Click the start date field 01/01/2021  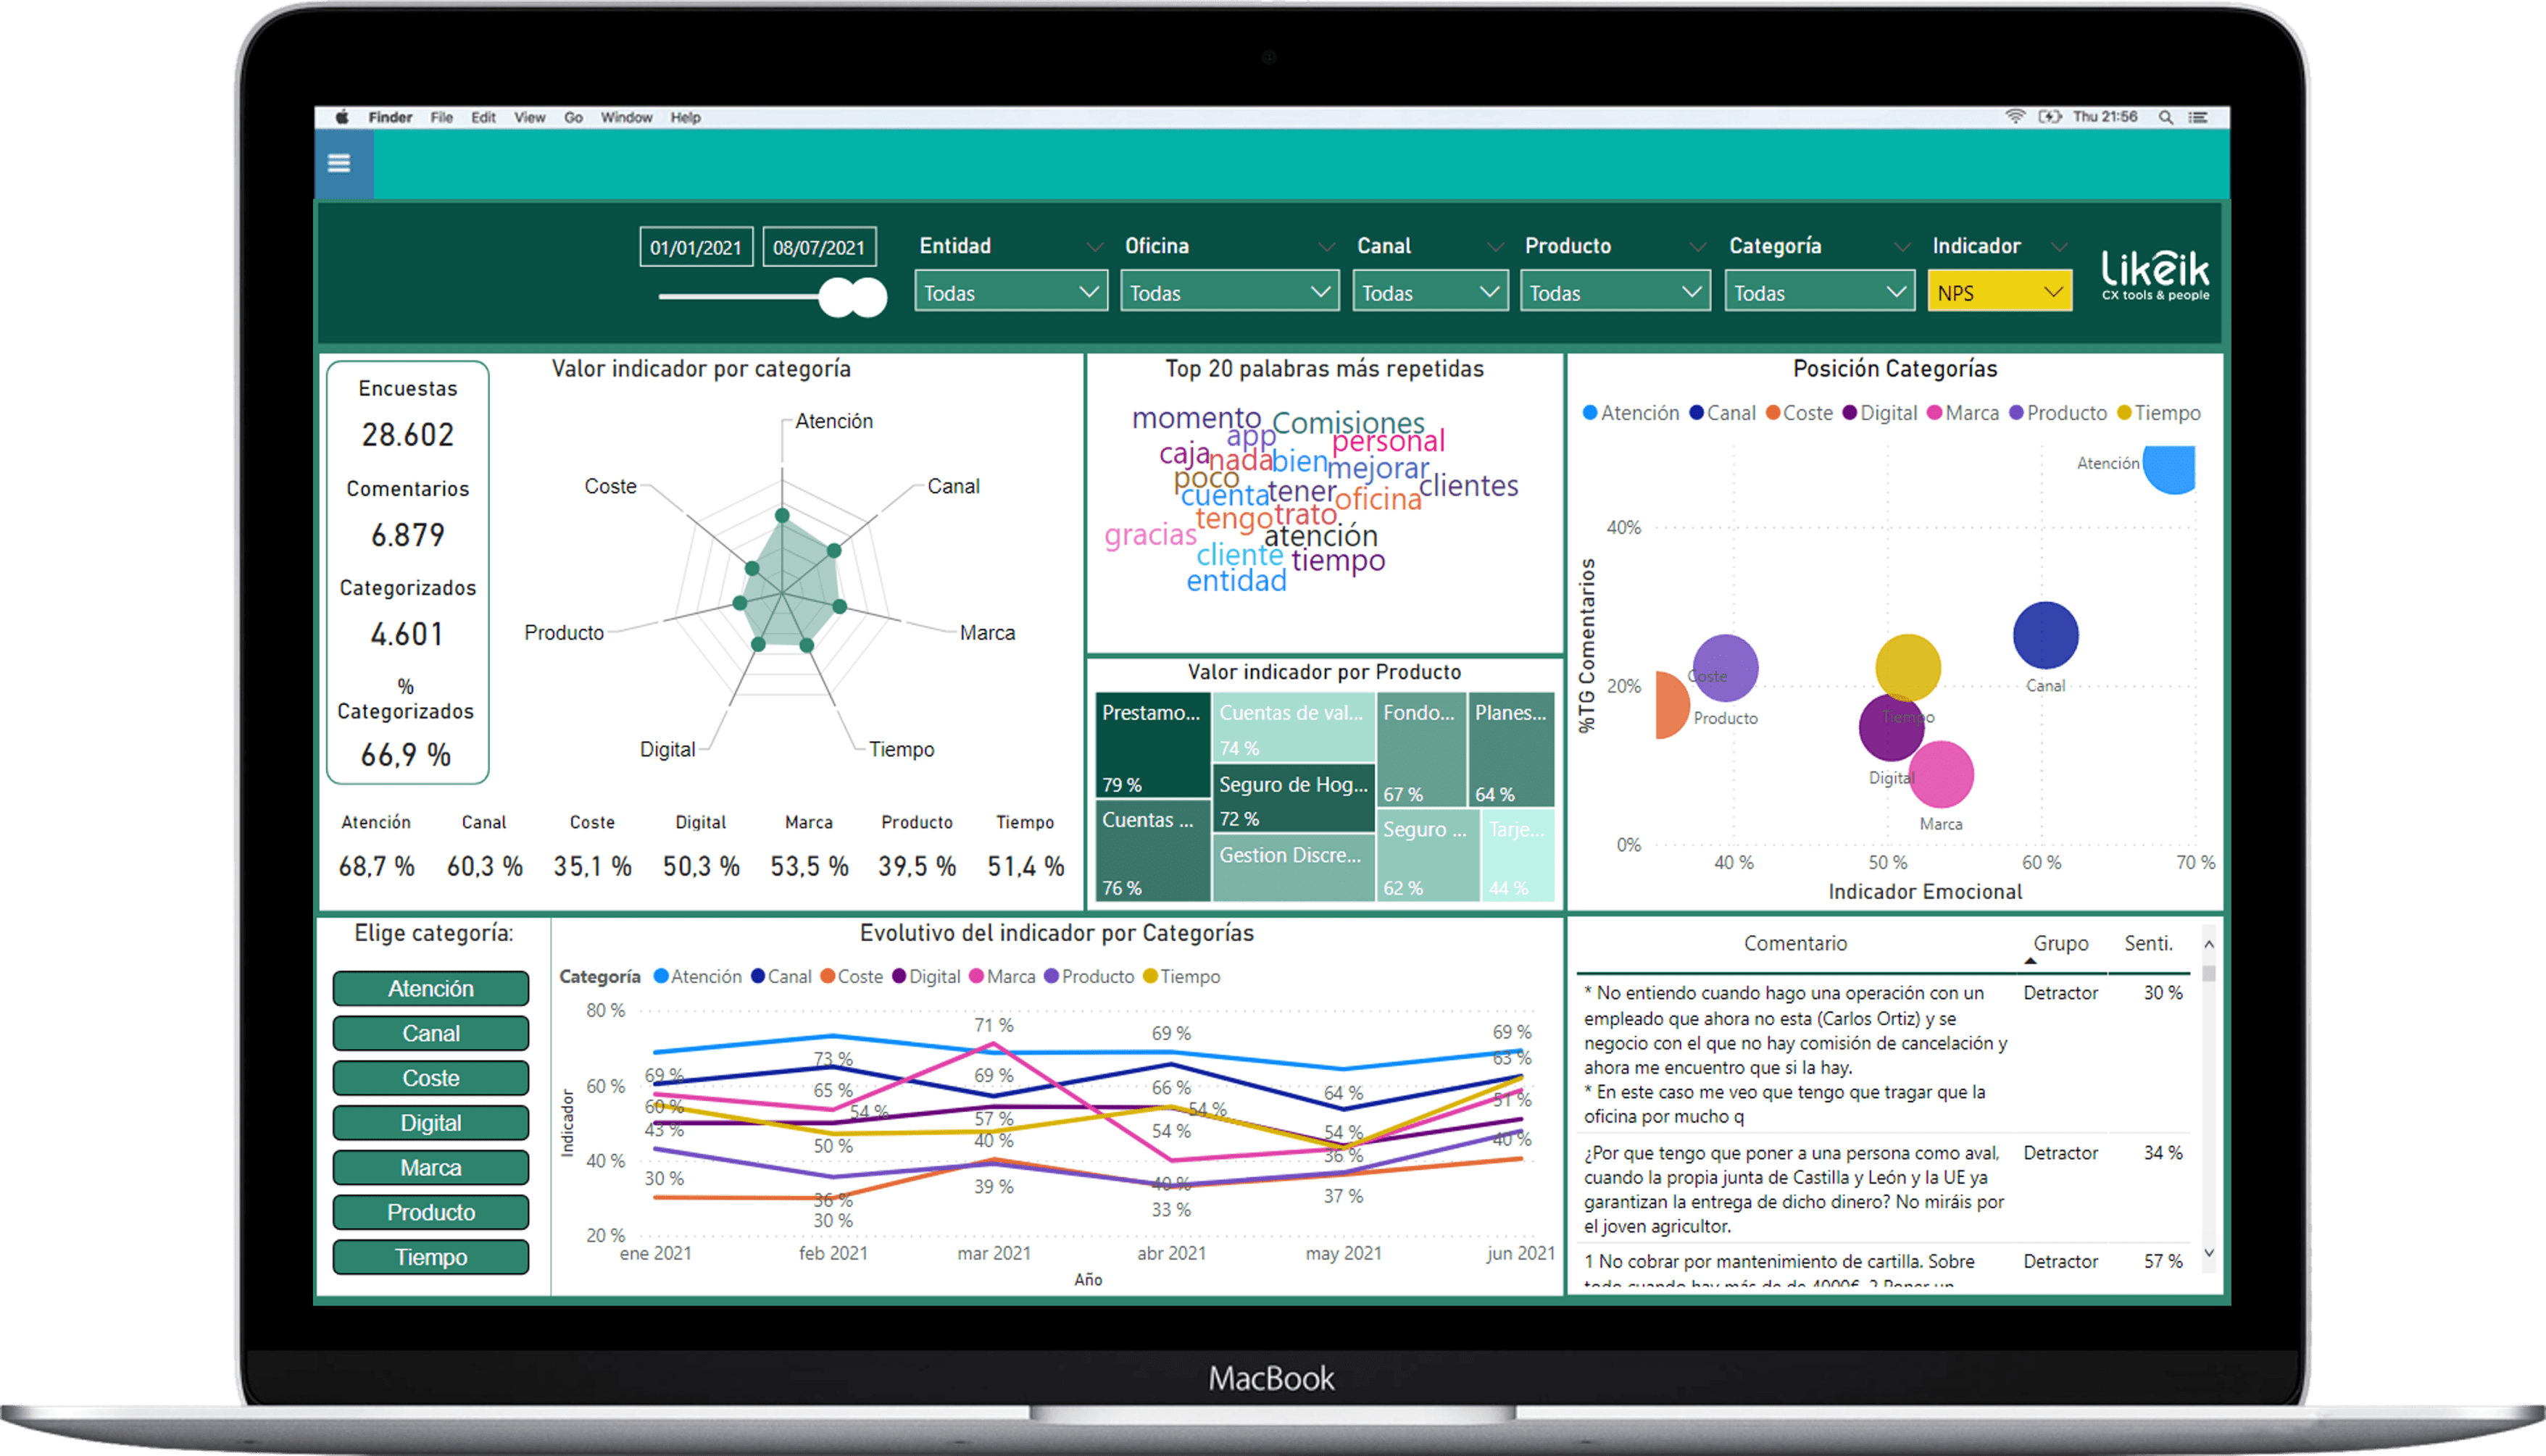pos(696,247)
